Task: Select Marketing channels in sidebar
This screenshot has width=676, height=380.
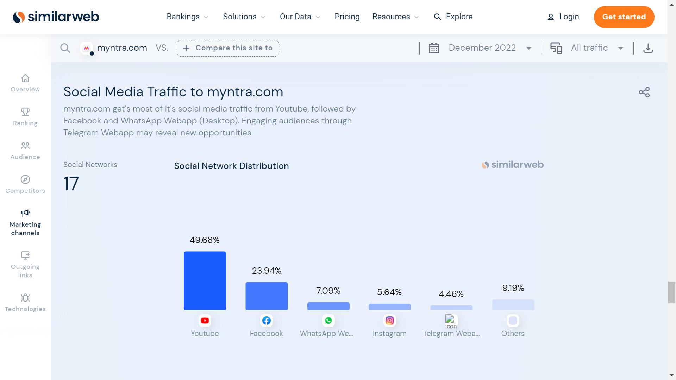Action: 25,223
